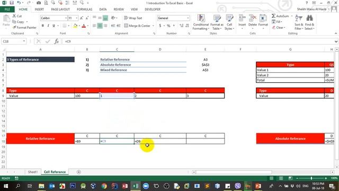Toggle Wrap Text

(133, 18)
